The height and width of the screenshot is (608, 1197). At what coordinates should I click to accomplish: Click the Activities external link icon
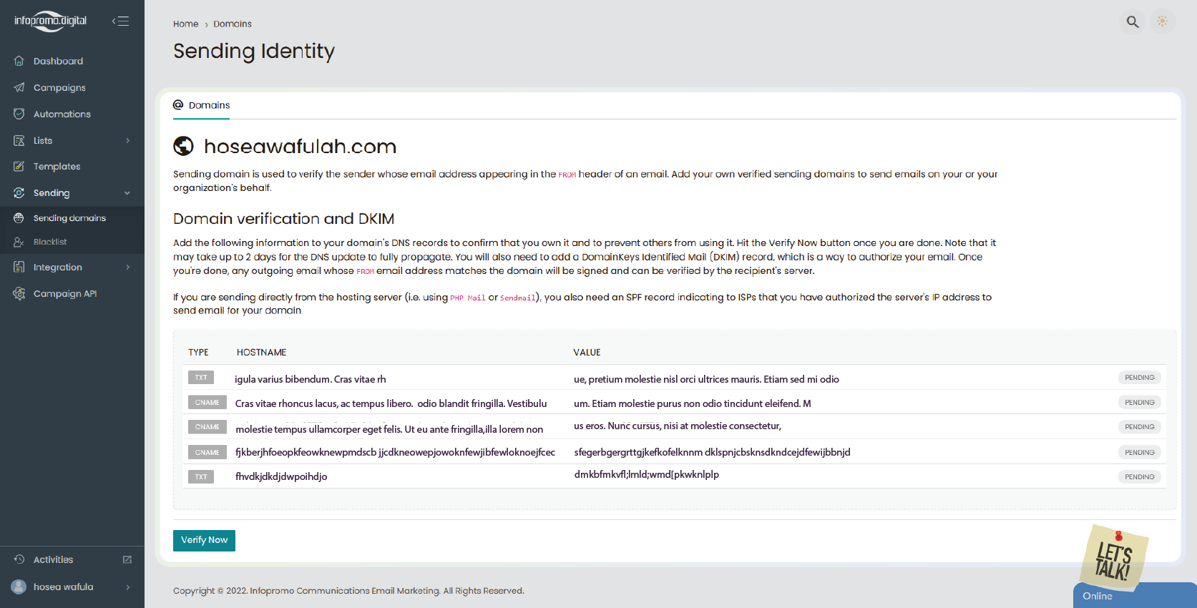click(127, 559)
